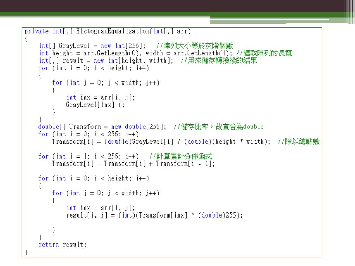The width and height of the screenshot is (355, 266).
Task: Click '(double)(height * width)' expression
Action: 226,142
